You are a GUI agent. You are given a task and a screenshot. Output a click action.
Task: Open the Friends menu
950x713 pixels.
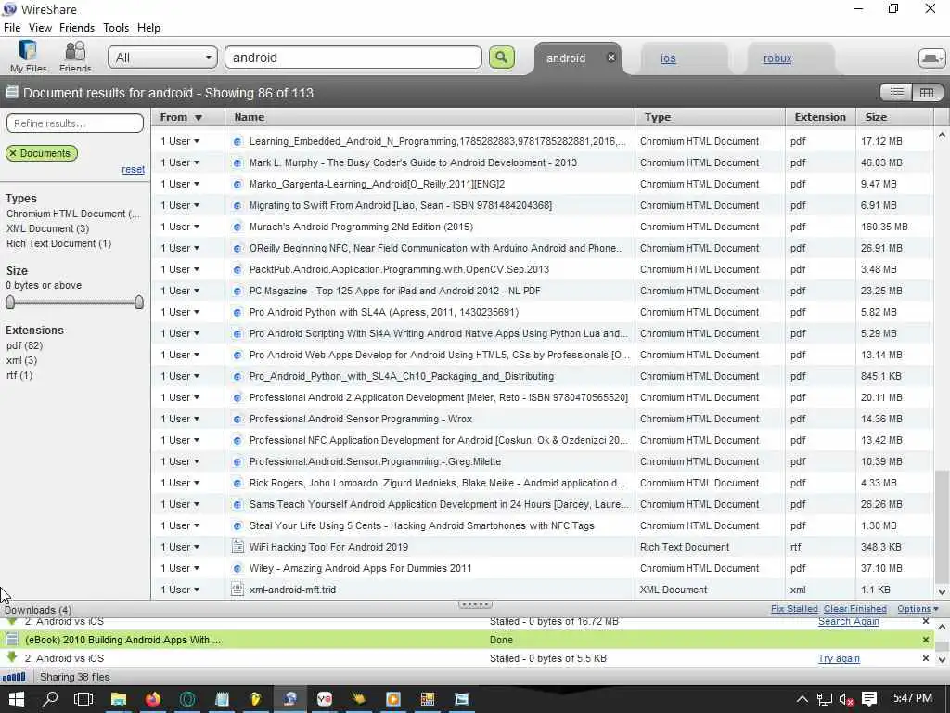click(76, 27)
